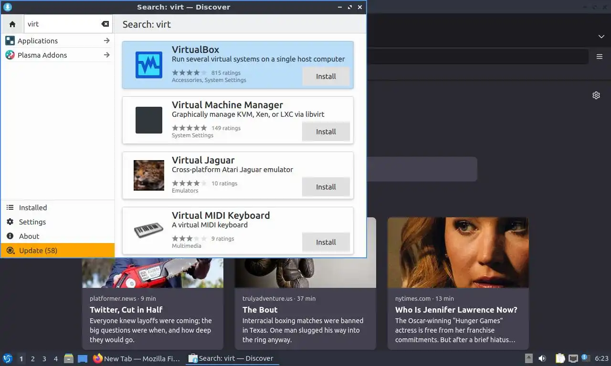
Task: Click the Installed list icon
Action: tap(10, 207)
